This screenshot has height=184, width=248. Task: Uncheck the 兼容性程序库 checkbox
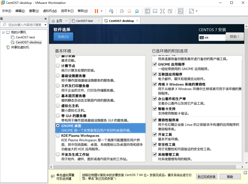coord(155,120)
